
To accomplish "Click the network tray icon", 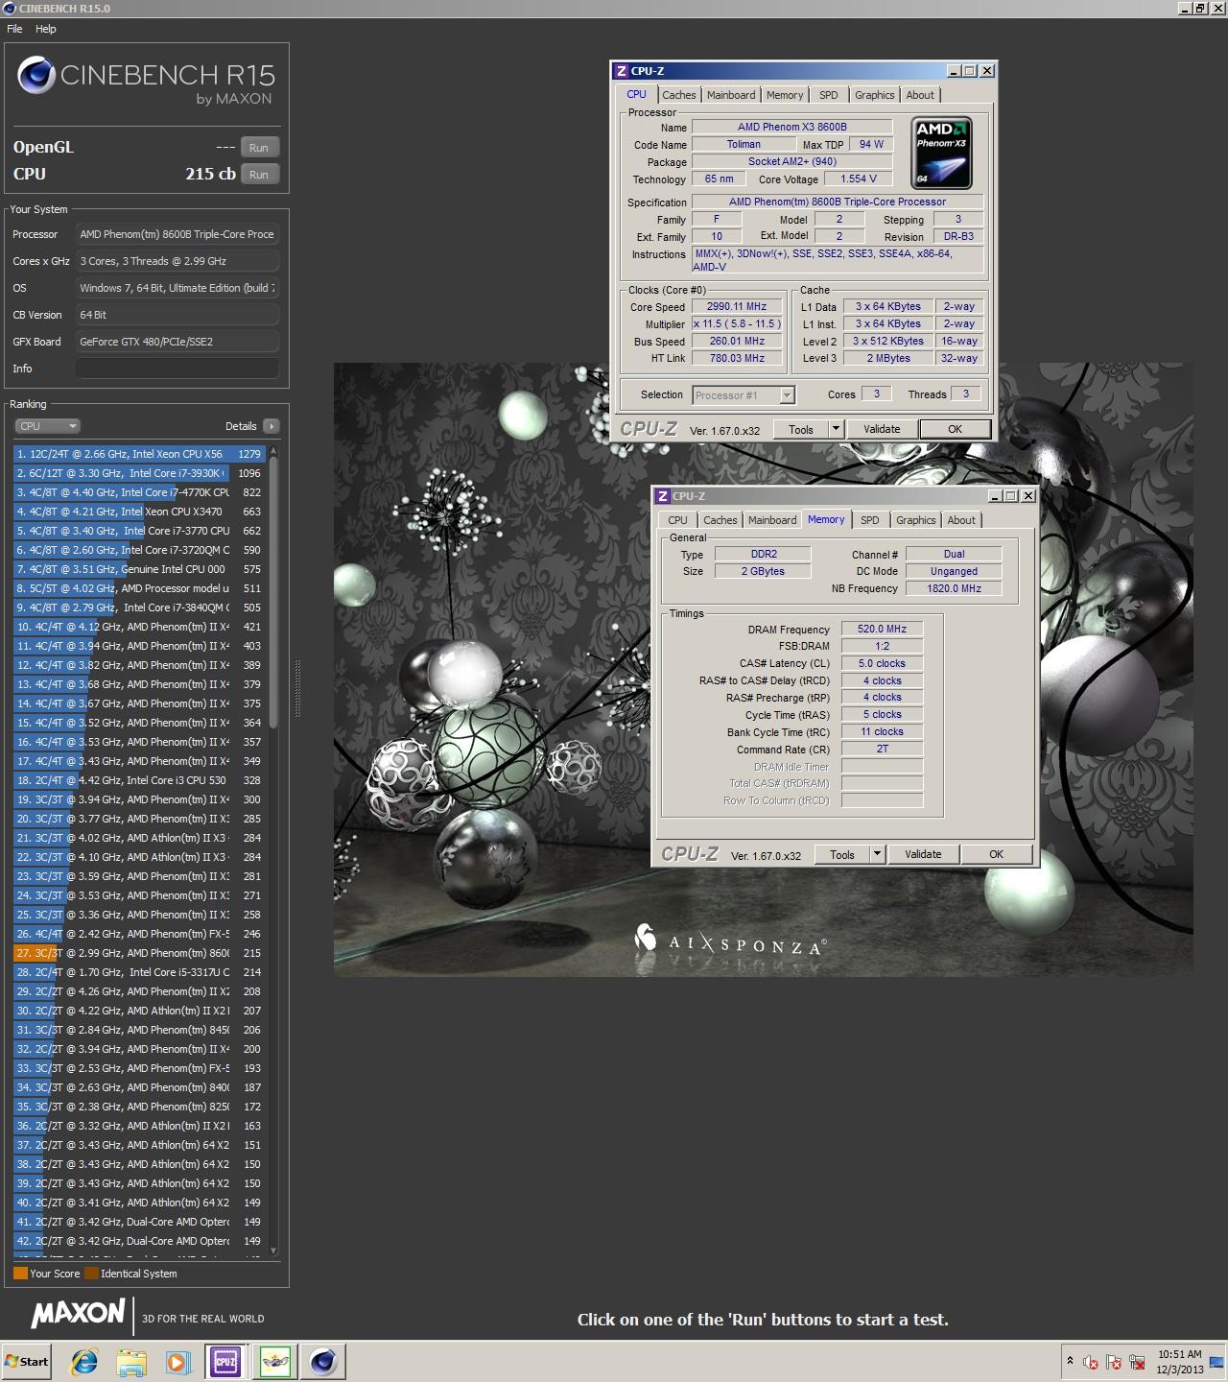I will (x=1137, y=1362).
